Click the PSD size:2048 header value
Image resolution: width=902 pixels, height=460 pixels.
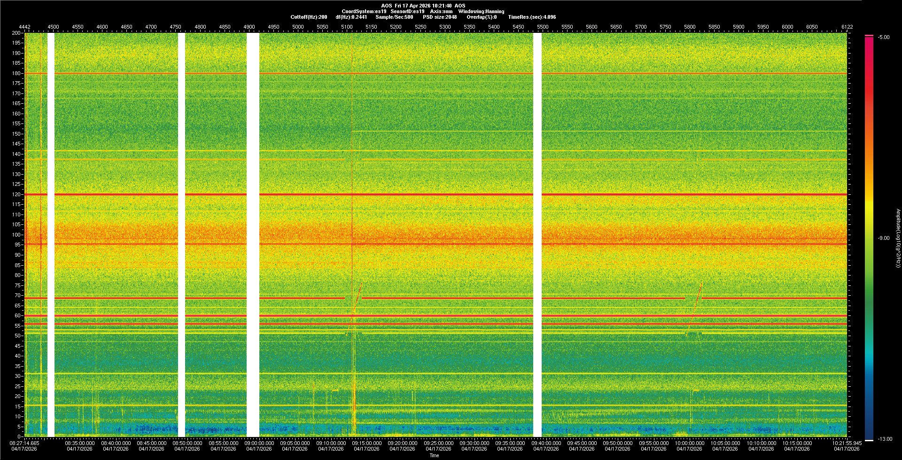tap(440, 17)
